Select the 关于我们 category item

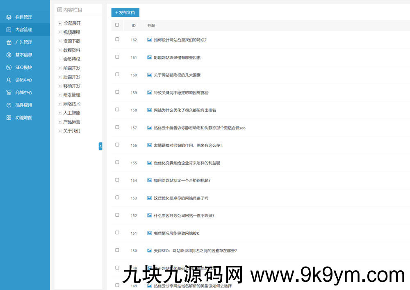tap(71, 130)
